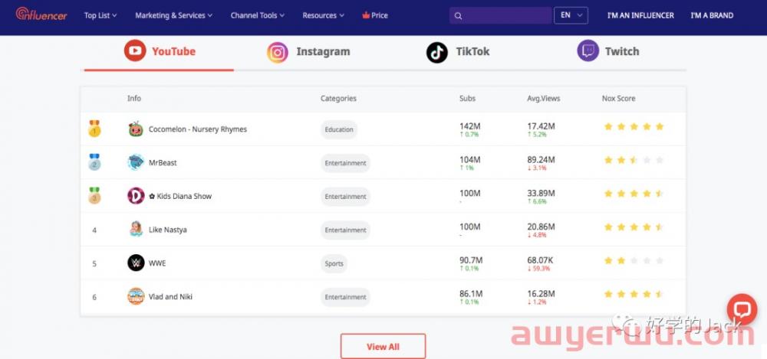The height and width of the screenshot is (359, 767).
Task: Click Cocomelon's five-star Nox Score
Action: click(634, 126)
